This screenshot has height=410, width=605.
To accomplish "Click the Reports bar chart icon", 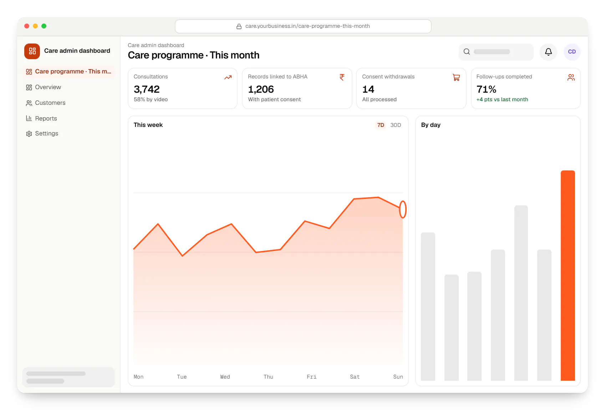I will click(x=29, y=118).
